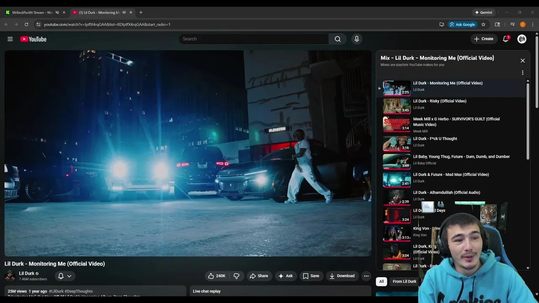
Task: Mute the Lil Durk tab audio icon
Action: pos(124,12)
